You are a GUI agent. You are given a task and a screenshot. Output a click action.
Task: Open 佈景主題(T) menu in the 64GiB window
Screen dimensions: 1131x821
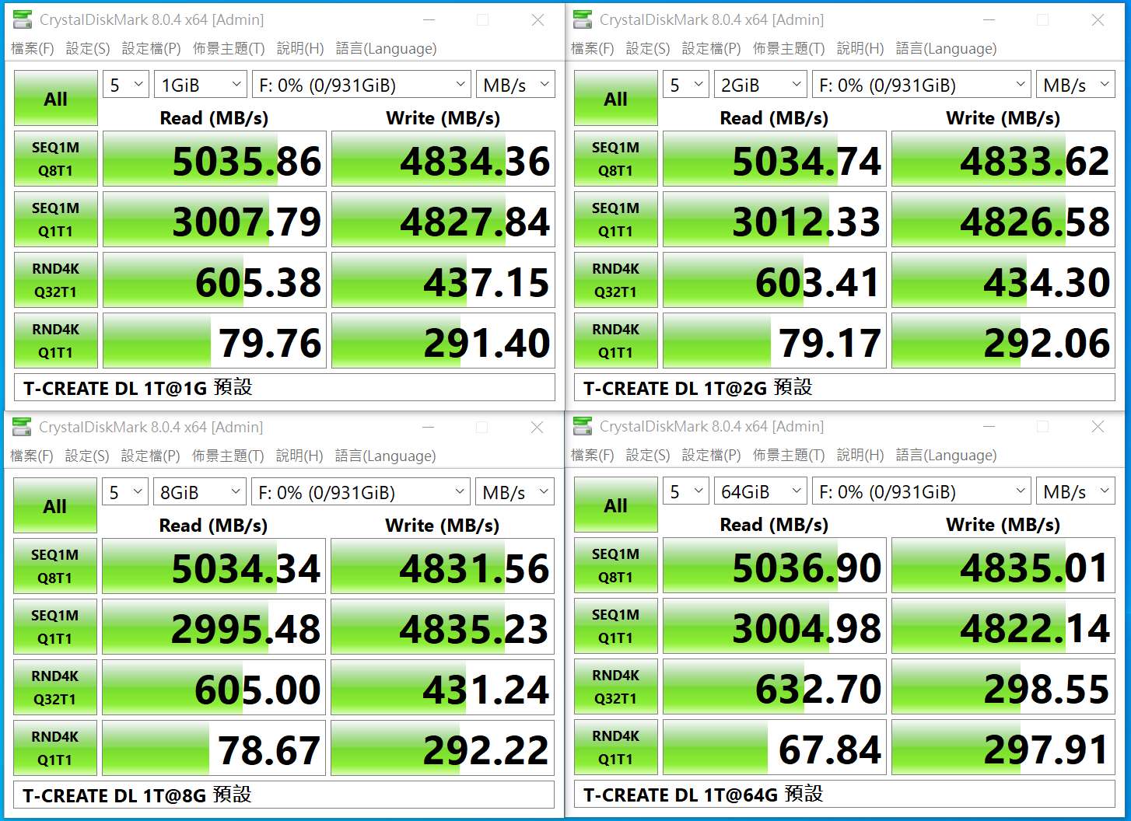(789, 455)
